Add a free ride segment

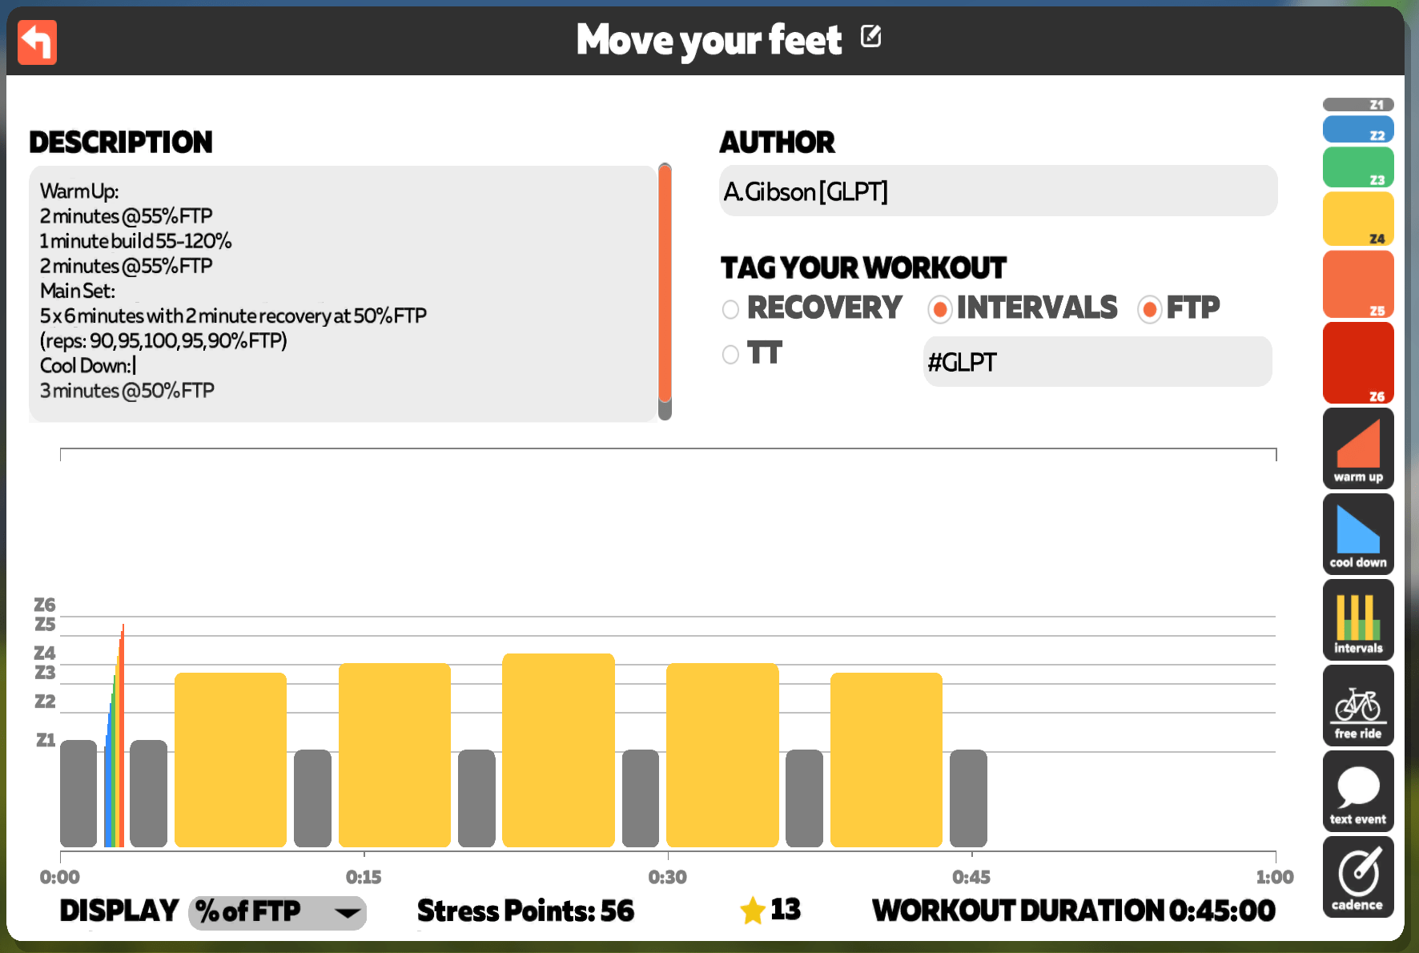point(1358,706)
